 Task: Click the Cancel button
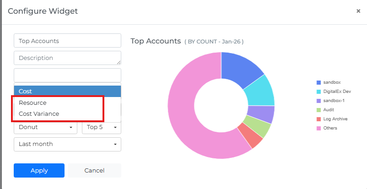(x=94, y=170)
